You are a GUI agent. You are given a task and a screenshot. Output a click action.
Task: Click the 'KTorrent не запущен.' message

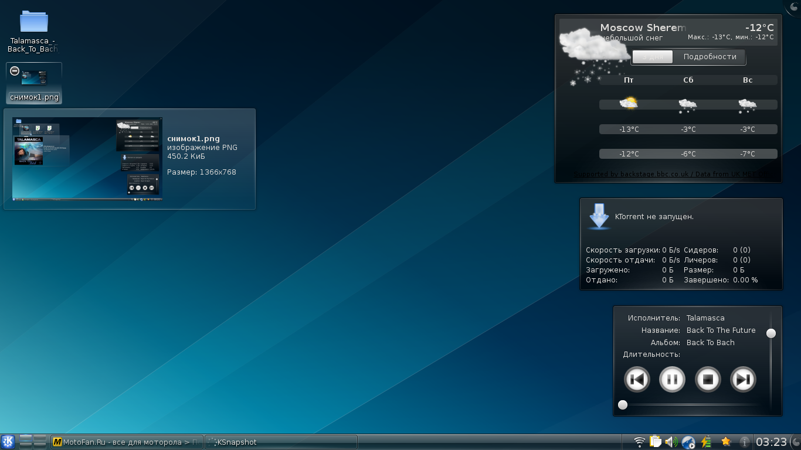click(x=654, y=217)
